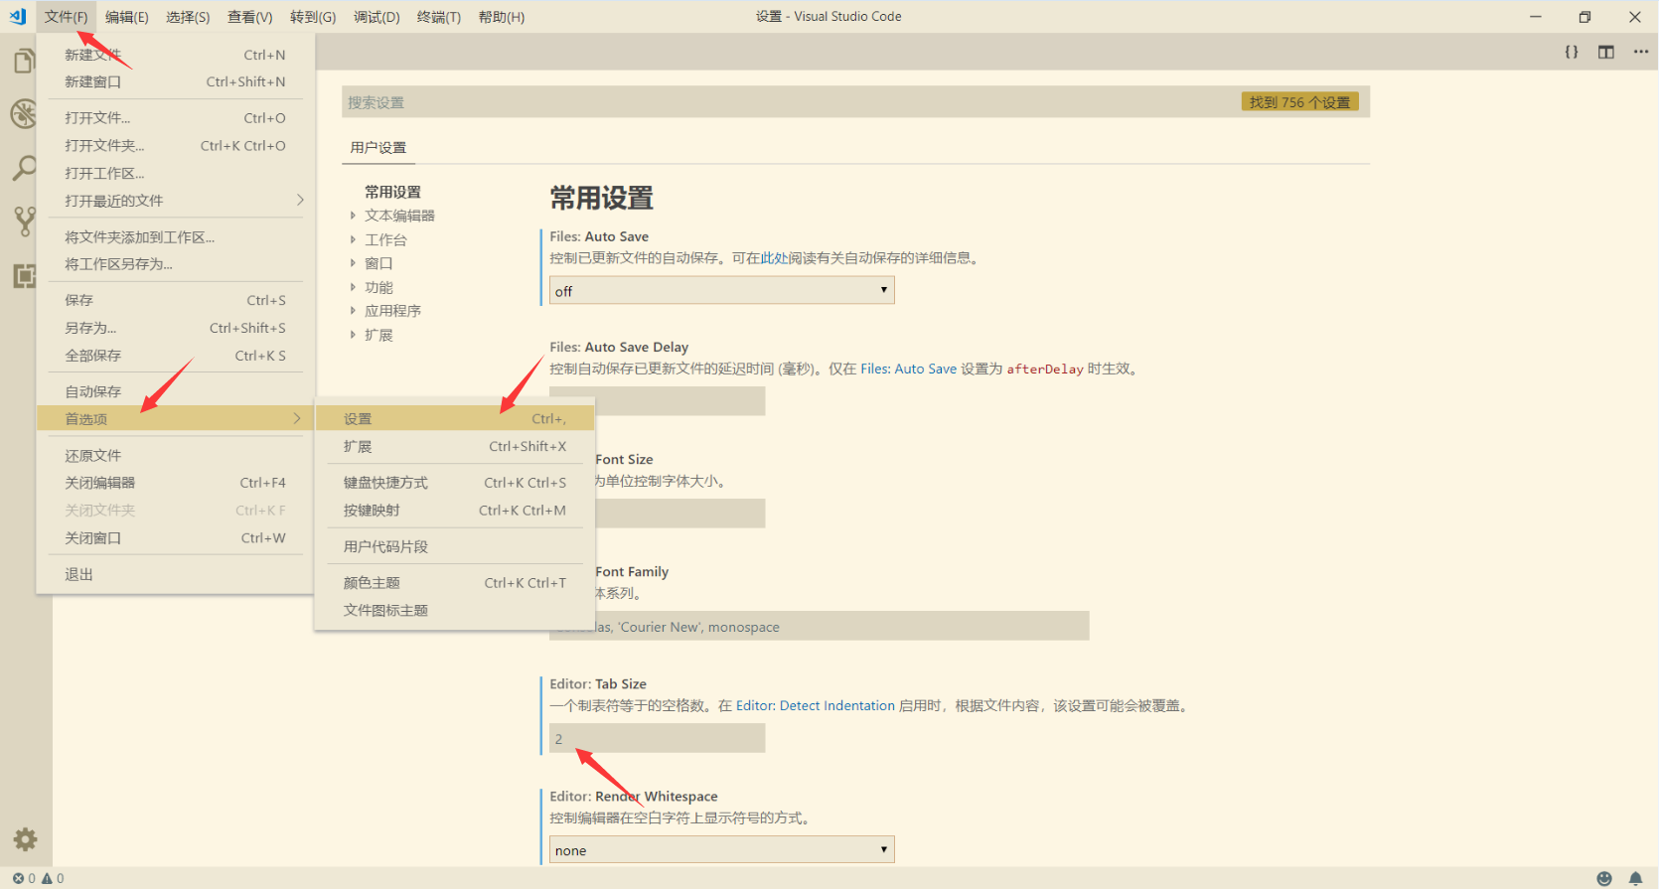Viewport: 1659px width, 889px height.
Task: Select 键盘快捷方式 in submenu
Action: (455, 483)
